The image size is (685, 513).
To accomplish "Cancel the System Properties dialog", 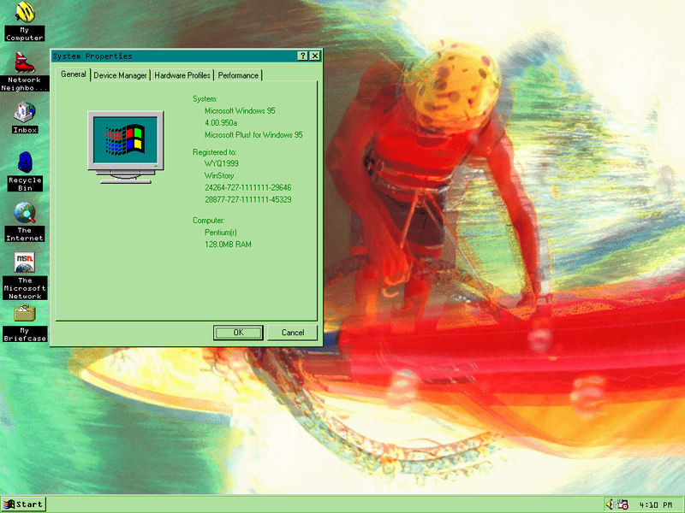I will (293, 333).
